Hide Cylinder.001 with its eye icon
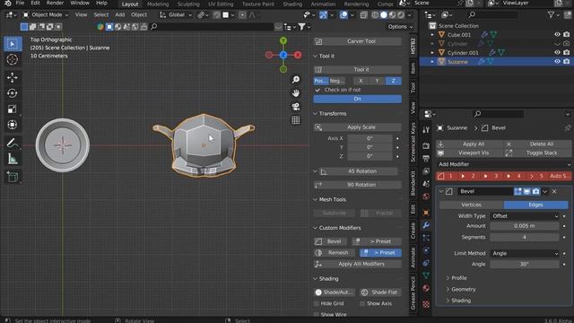This screenshot has width=574, height=323. click(x=557, y=52)
